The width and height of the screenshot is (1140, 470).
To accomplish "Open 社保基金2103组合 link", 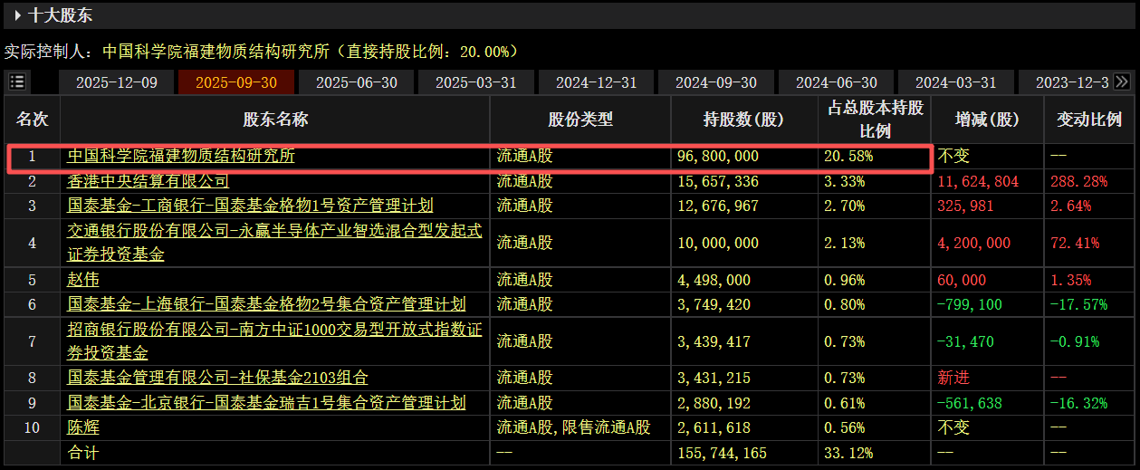I will pos(218,378).
